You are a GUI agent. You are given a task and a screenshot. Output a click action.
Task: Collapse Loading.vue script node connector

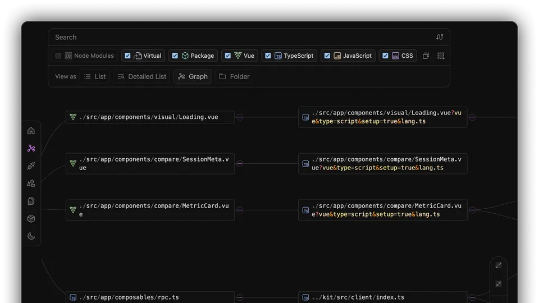click(473, 117)
